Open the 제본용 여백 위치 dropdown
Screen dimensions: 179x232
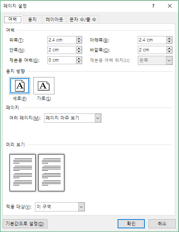point(155,60)
